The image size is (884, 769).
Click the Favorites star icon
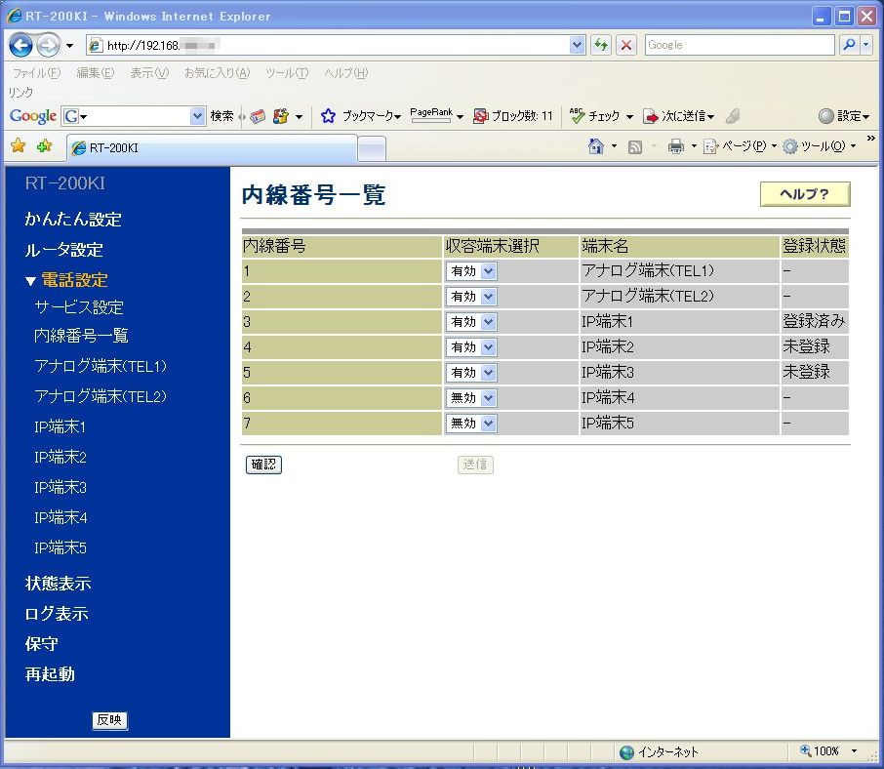tap(18, 146)
